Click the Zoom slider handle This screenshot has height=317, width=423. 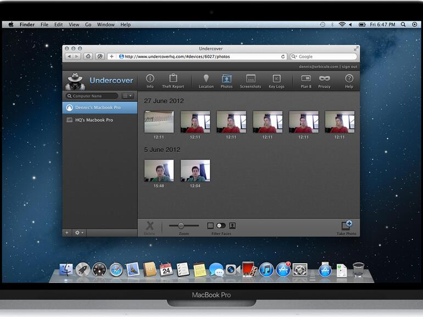click(x=181, y=225)
